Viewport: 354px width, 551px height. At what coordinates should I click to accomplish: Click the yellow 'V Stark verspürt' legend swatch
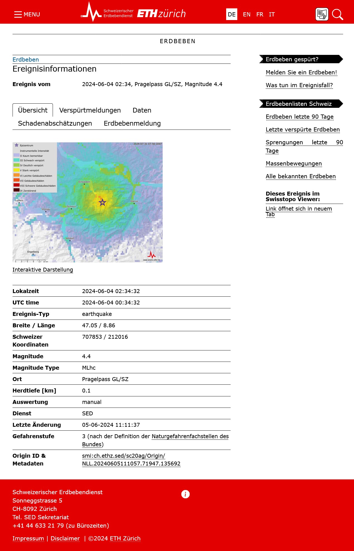pyautogui.click(x=16, y=170)
